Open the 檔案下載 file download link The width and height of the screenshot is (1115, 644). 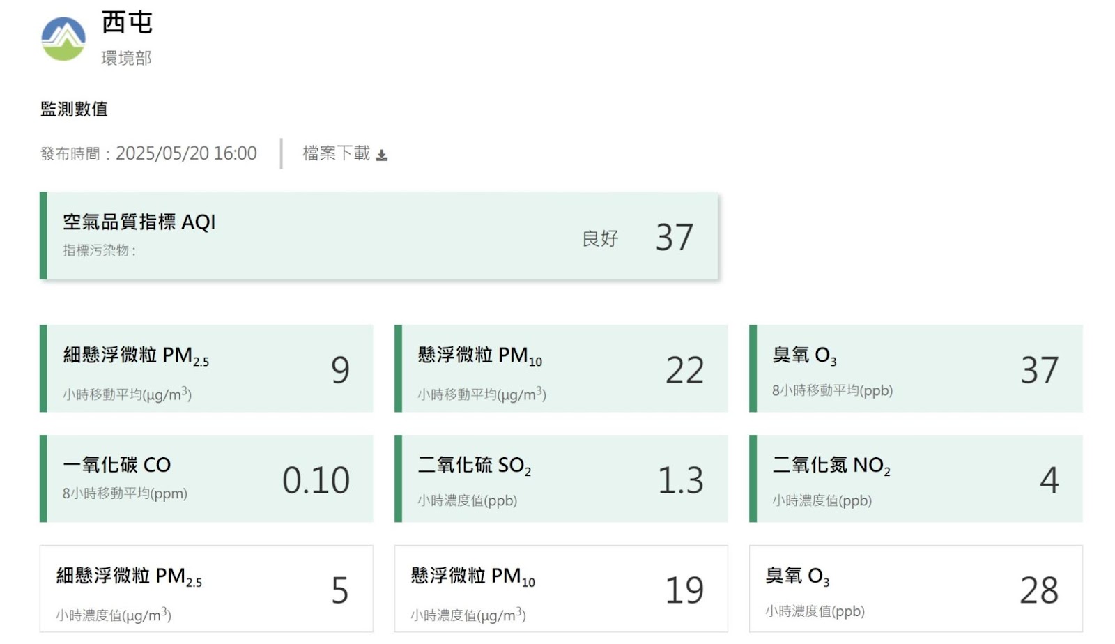[x=337, y=153]
